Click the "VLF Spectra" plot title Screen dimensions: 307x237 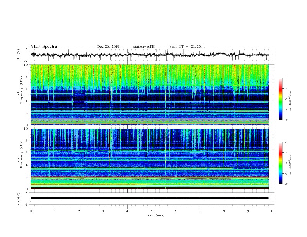44,46
